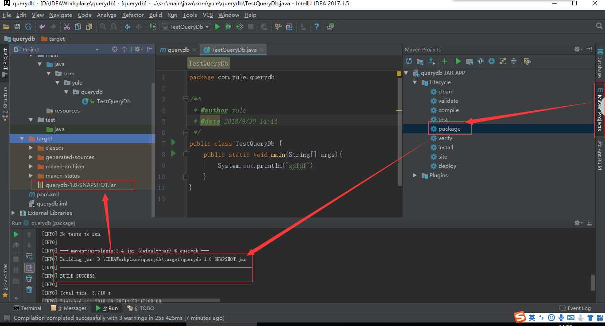This screenshot has height=326, width=605.
Task: Open the 6: TODO tool window
Action: click(141, 308)
